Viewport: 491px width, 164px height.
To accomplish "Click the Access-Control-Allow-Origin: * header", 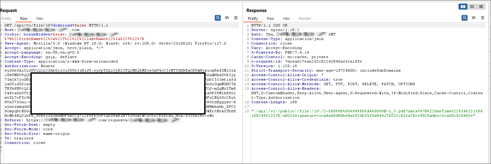I will click(287, 75).
